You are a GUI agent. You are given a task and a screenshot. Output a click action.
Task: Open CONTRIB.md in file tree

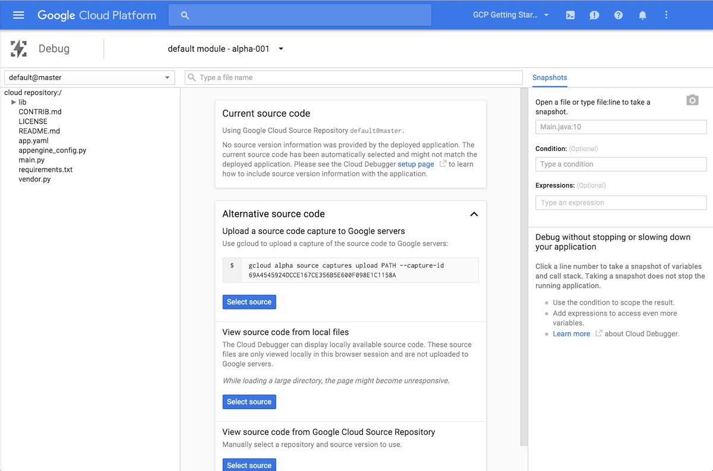click(40, 112)
